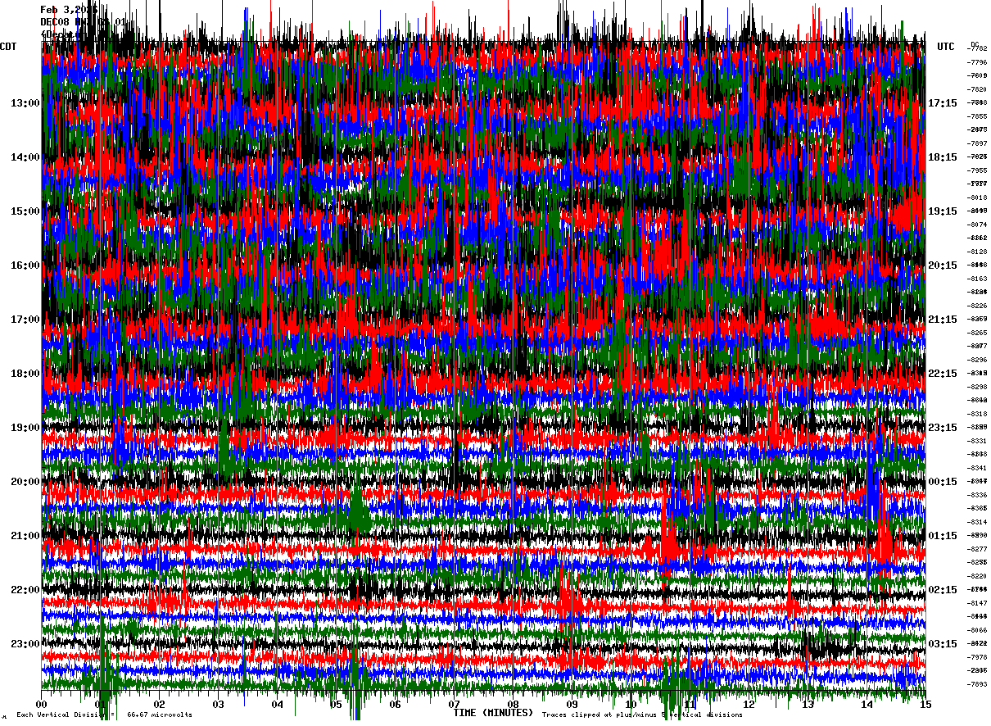The width and height of the screenshot is (991, 726).
Task: Click the 23:15 UTC time label
Action: [x=943, y=428]
